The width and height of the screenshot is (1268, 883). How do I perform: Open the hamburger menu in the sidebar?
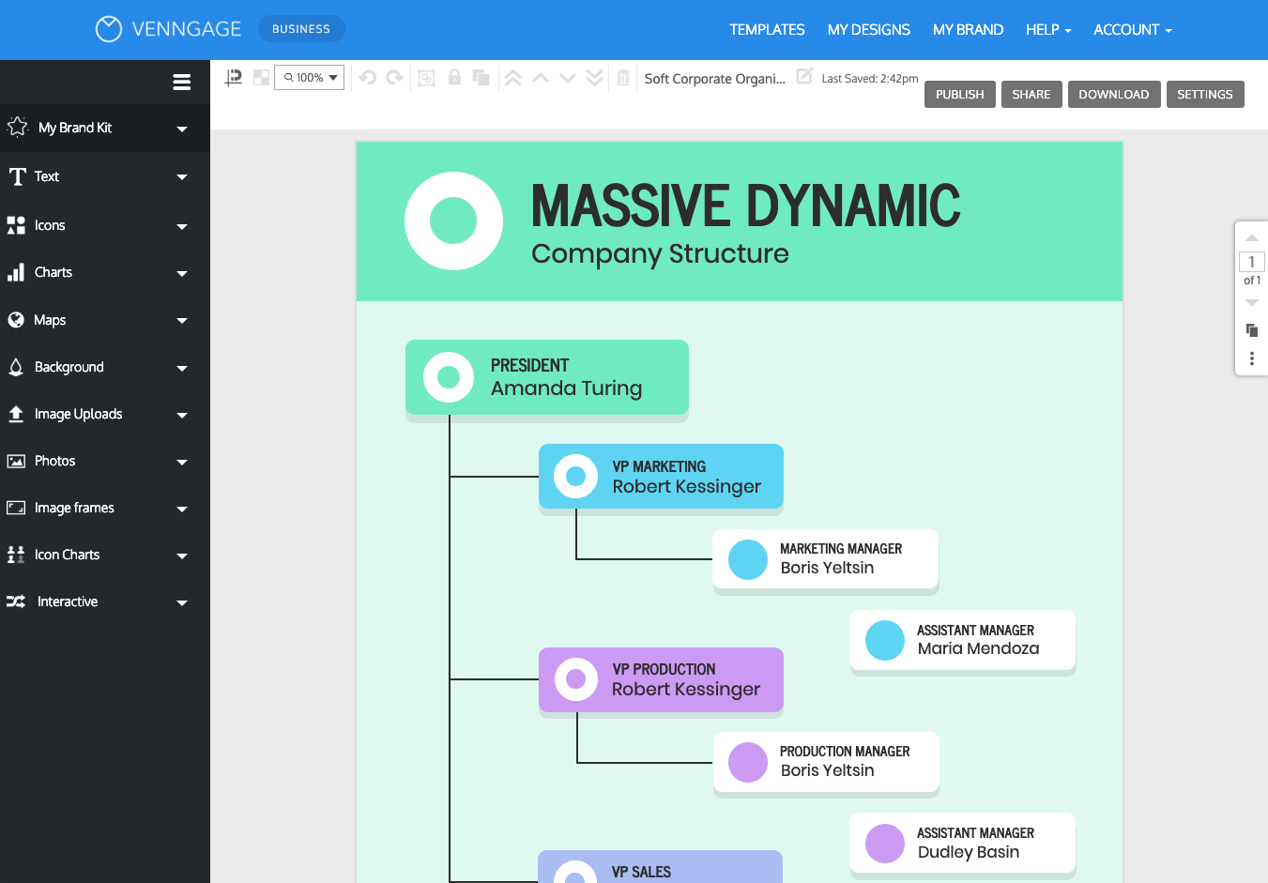point(181,82)
